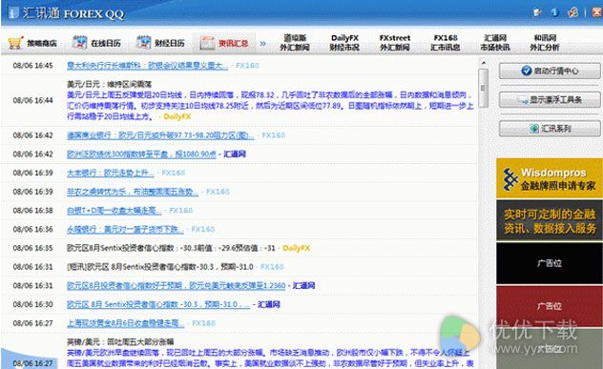The image size is (603, 369).
Task: Open the DailyFX 财经市况 tab
Action: point(344,42)
